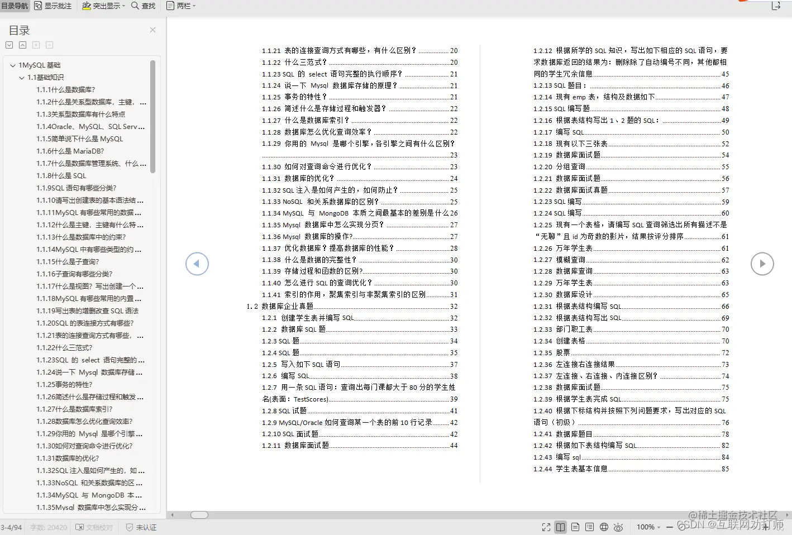Click the outline plus level icon
This screenshot has height=535, width=792.
coord(36,45)
